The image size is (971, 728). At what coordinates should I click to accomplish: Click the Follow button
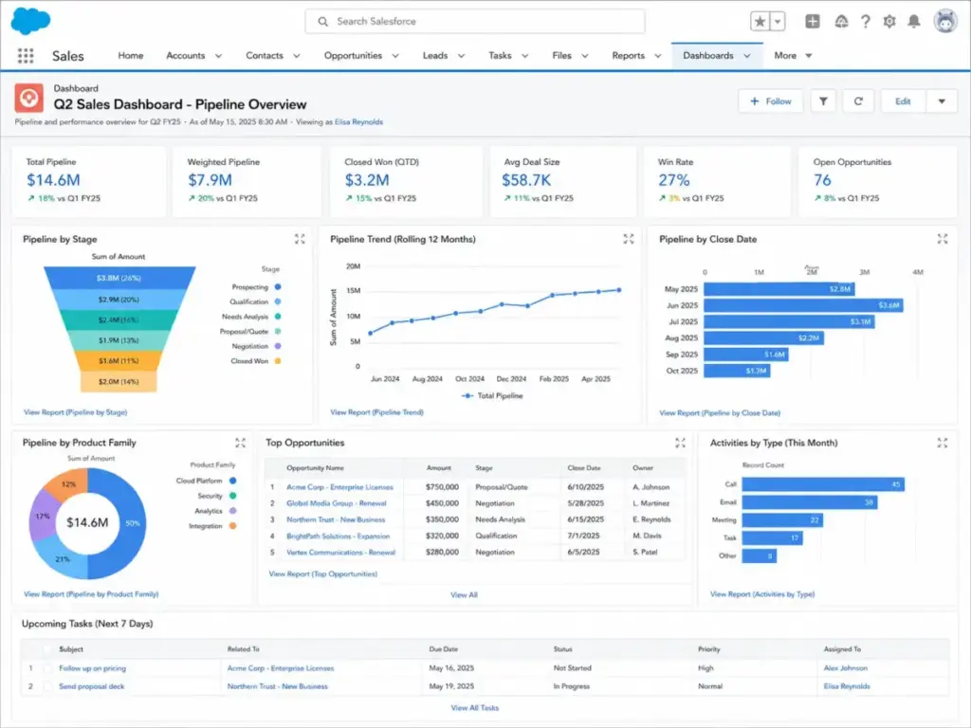770,100
